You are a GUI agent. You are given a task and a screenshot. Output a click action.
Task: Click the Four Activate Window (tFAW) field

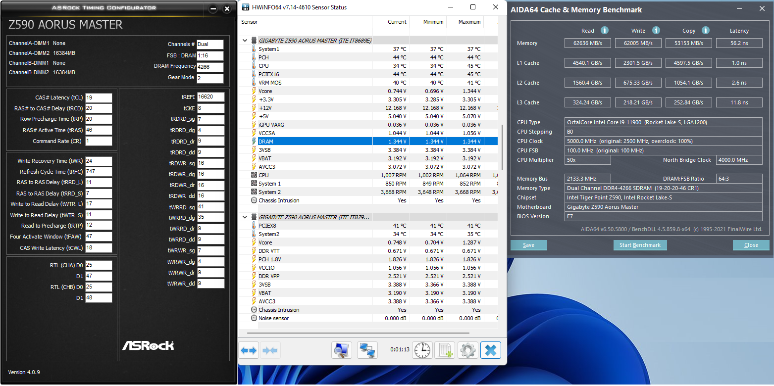pyautogui.click(x=99, y=237)
